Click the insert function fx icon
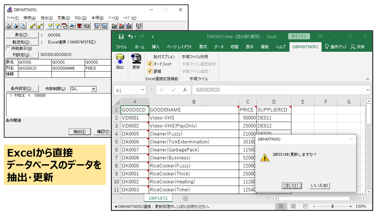Image resolution: width=377 pixels, height=215 pixels. (x=185, y=90)
